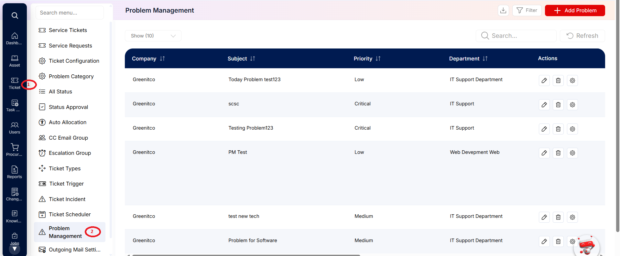Image resolution: width=620 pixels, height=256 pixels.
Task: Click the download export icon
Action: [x=503, y=10]
